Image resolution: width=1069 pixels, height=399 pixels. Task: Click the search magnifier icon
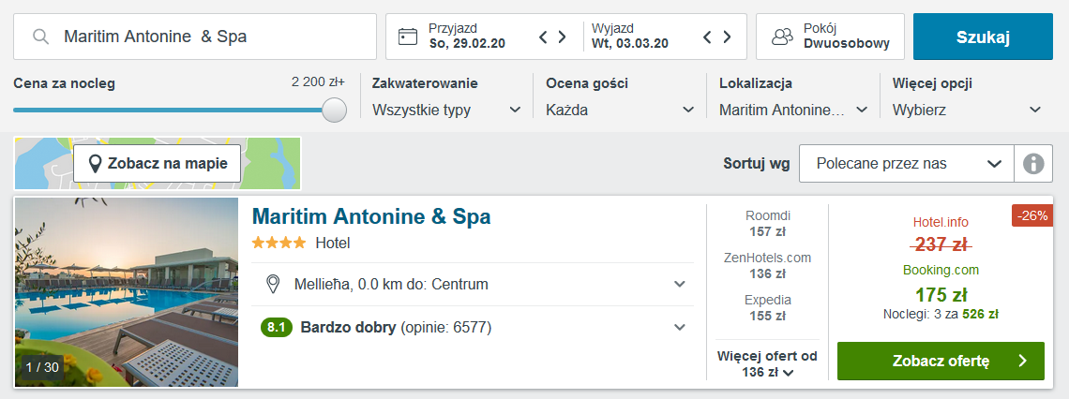[x=40, y=37]
